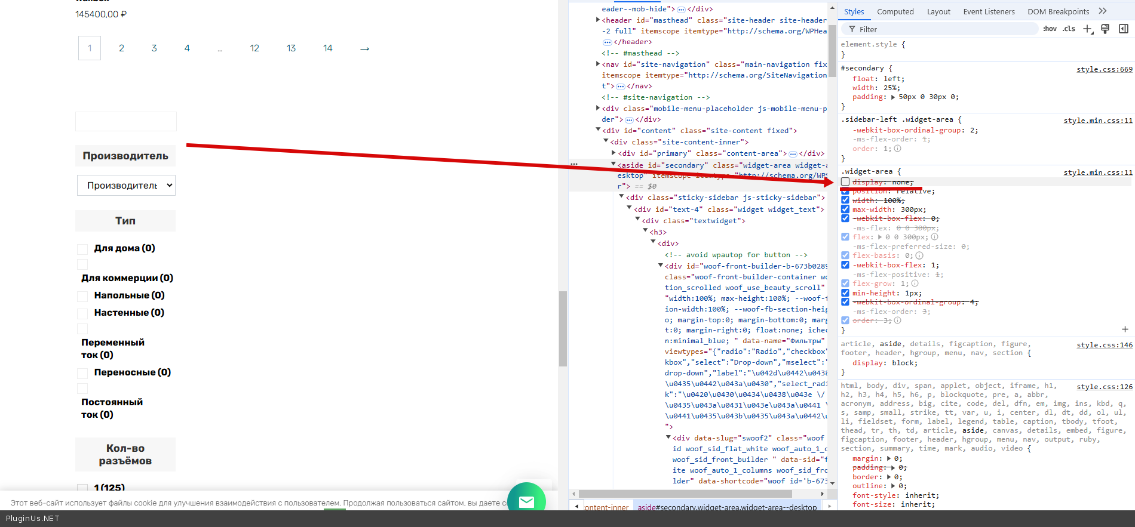Expand the padding shorthand in #secondary
The height and width of the screenshot is (527, 1135).
pyautogui.click(x=893, y=97)
